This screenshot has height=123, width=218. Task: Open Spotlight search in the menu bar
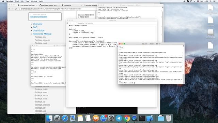click(211, 1)
